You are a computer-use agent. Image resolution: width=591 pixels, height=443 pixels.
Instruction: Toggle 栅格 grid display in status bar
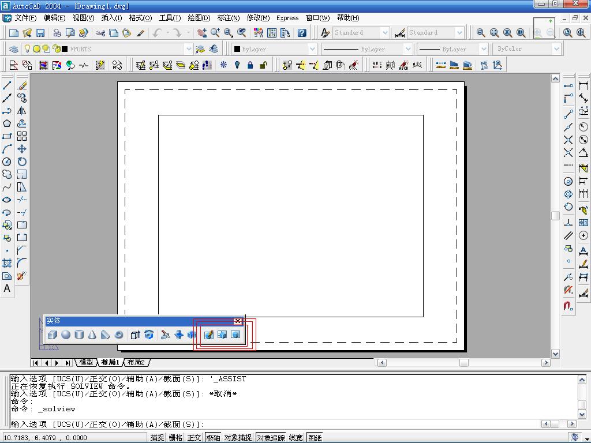point(175,437)
